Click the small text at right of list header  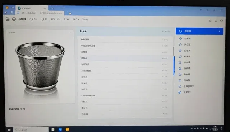pos(166,31)
